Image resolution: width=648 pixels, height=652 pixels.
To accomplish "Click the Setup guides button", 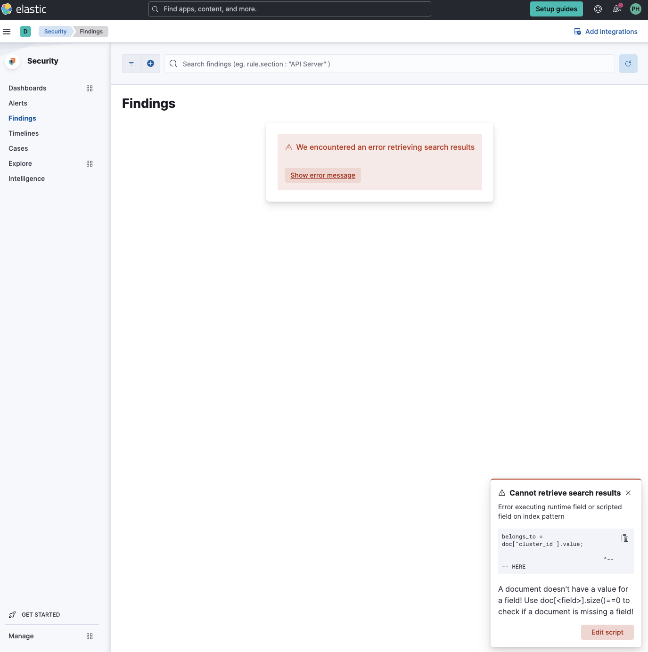I will point(557,9).
